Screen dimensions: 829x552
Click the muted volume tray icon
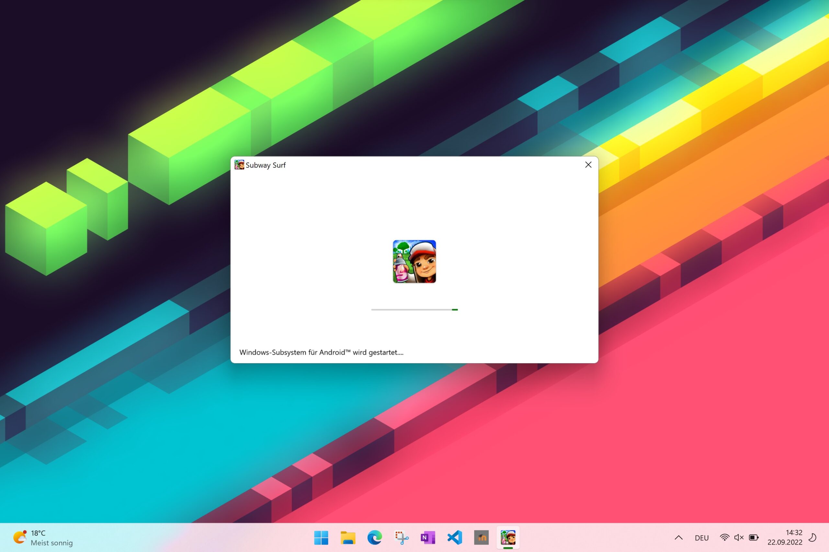pyautogui.click(x=739, y=537)
